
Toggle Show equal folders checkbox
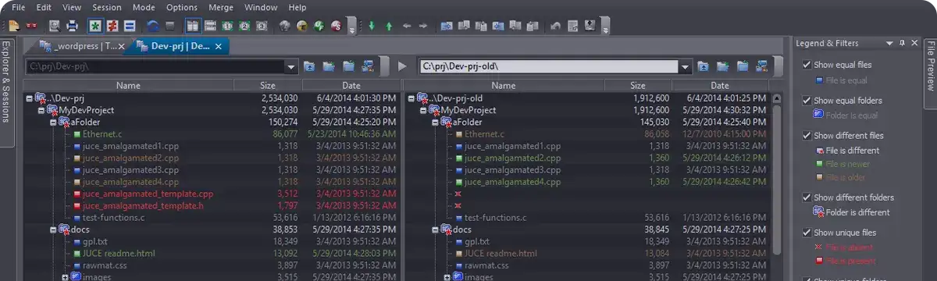(x=807, y=100)
